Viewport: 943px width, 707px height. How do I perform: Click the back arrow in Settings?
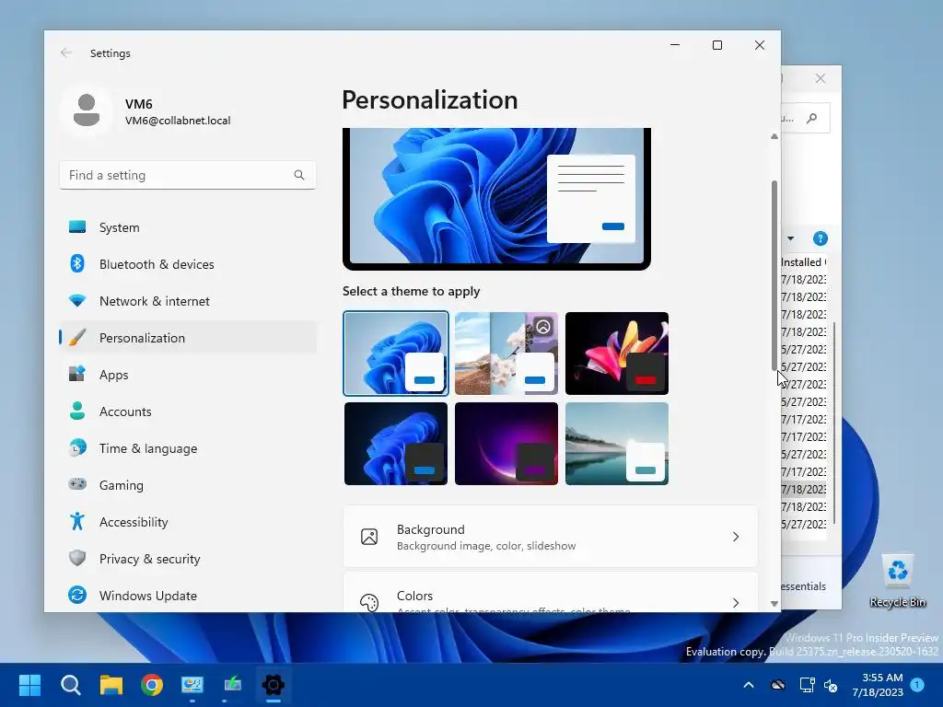pos(66,52)
